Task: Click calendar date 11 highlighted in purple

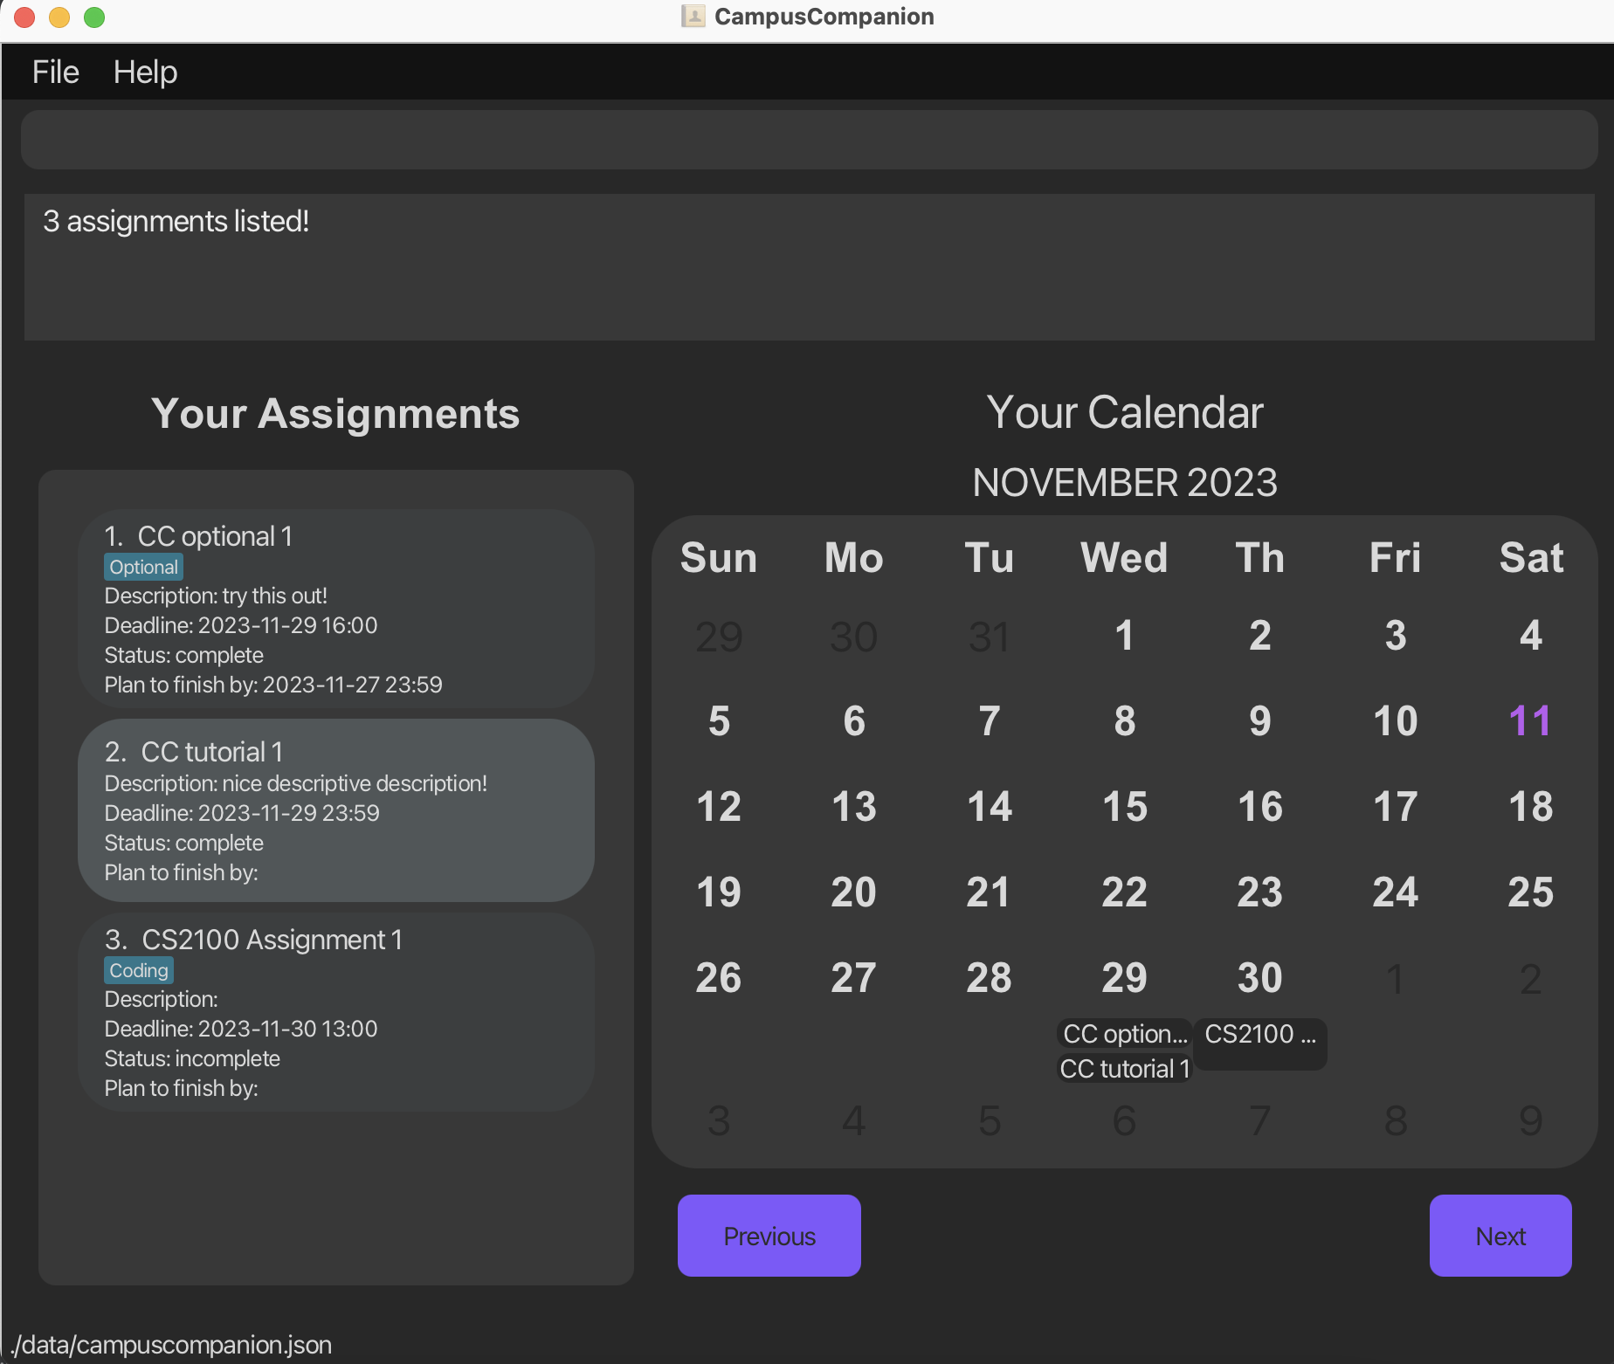Action: tap(1530, 720)
